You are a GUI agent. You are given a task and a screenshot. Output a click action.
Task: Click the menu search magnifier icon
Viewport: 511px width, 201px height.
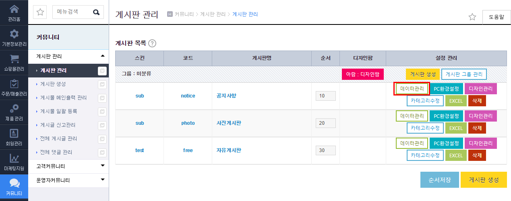pyautogui.click(x=96, y=12)
